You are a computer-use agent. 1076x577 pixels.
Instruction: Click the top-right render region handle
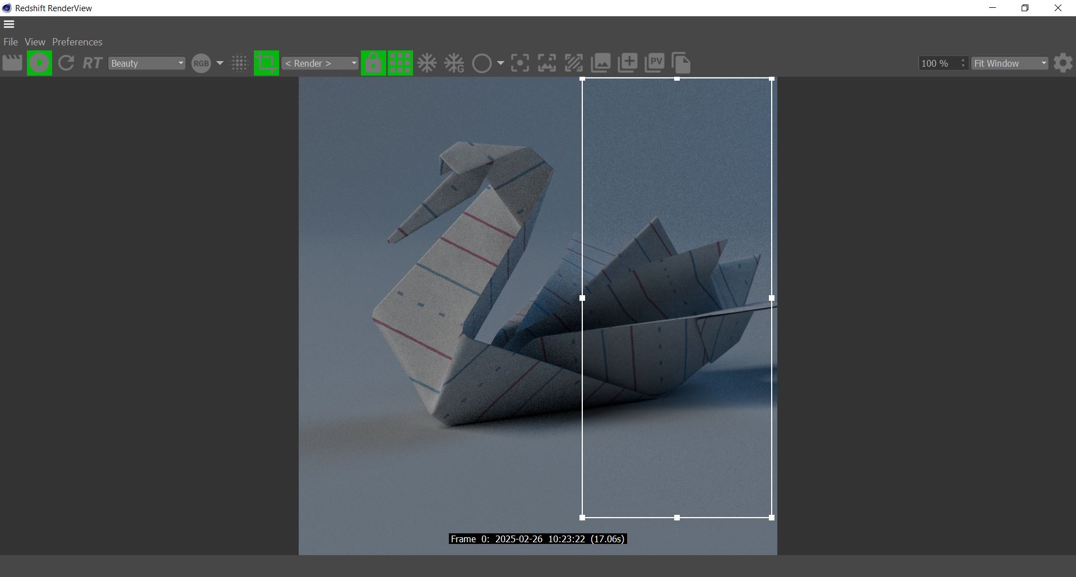(772, 79)
